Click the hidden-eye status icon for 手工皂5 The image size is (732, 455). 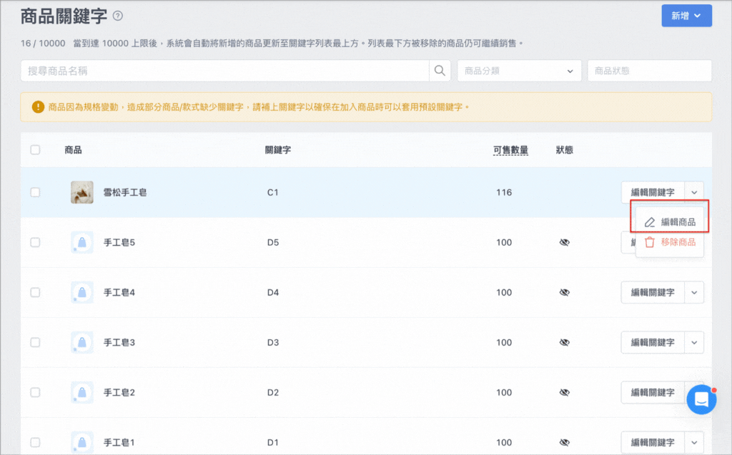565,242
